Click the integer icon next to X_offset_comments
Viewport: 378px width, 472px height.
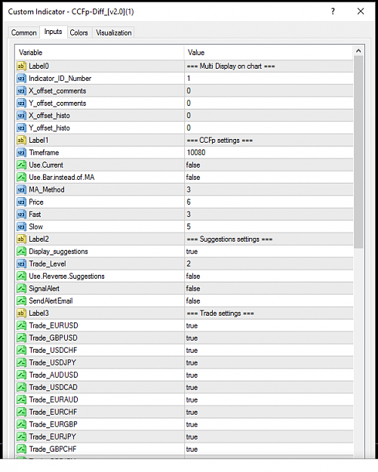[x=21, y=91]
